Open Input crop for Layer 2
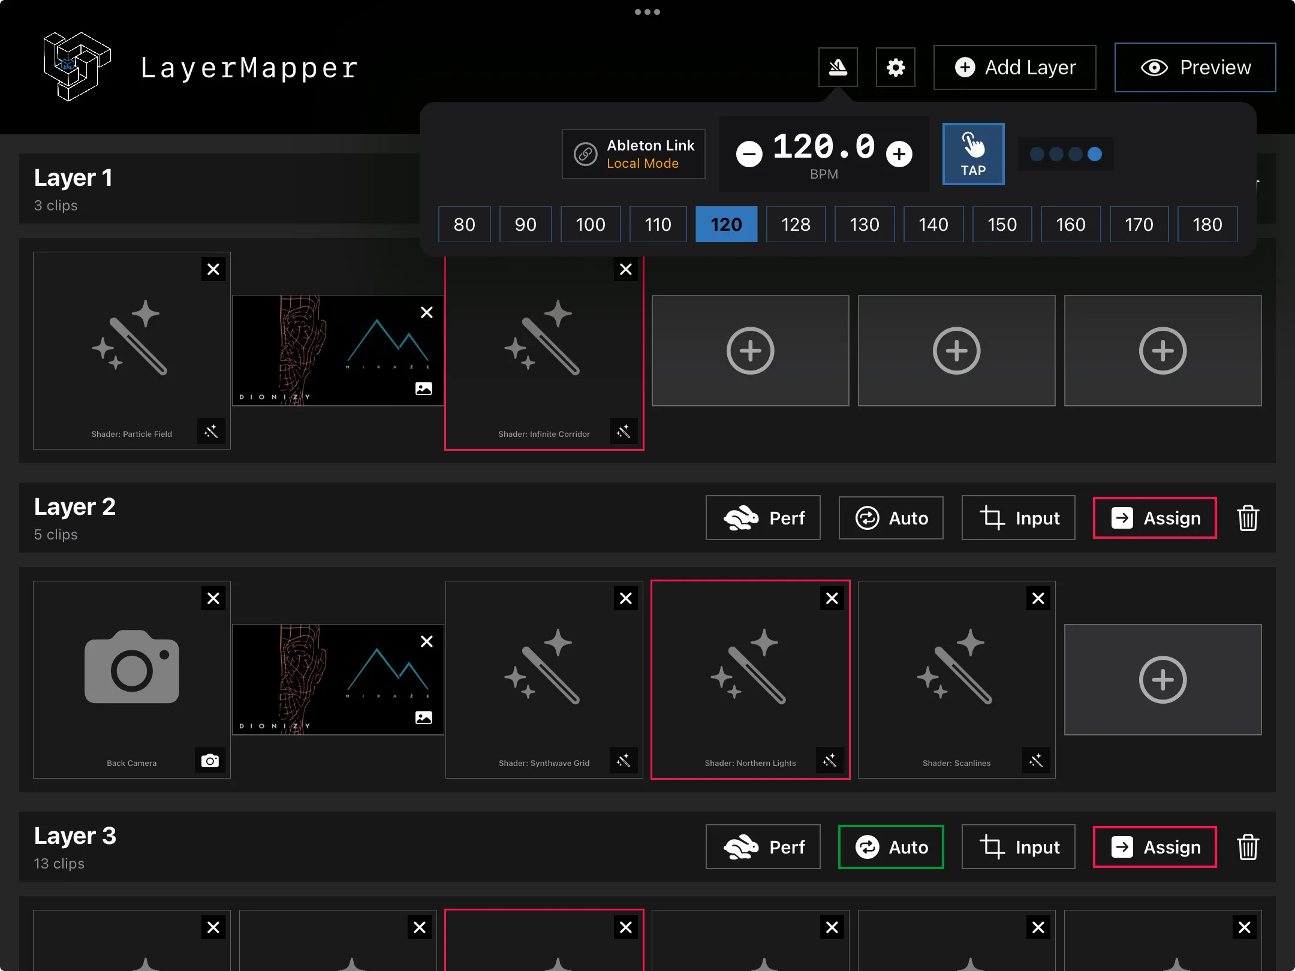This screenshot has height=971, width=1295. pyautogui.click(x=1018, y=518)
